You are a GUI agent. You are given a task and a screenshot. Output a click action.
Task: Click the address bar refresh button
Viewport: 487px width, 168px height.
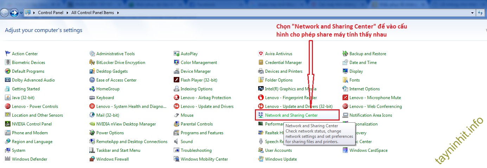(x=481, y=13)
